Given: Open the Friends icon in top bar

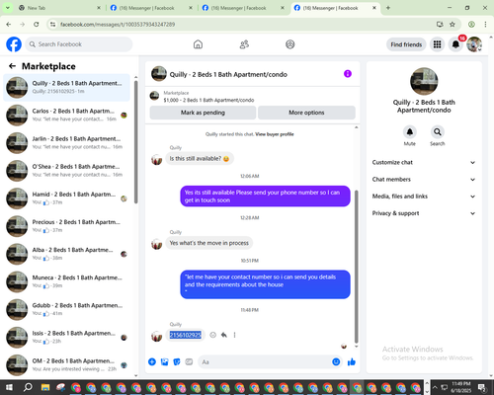Looking at the screenshot, I should [244, 44].
